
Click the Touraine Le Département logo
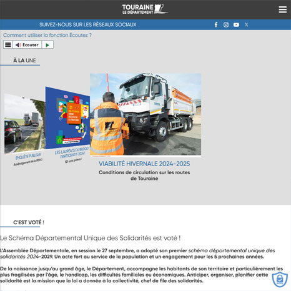(x=145, y=9)
